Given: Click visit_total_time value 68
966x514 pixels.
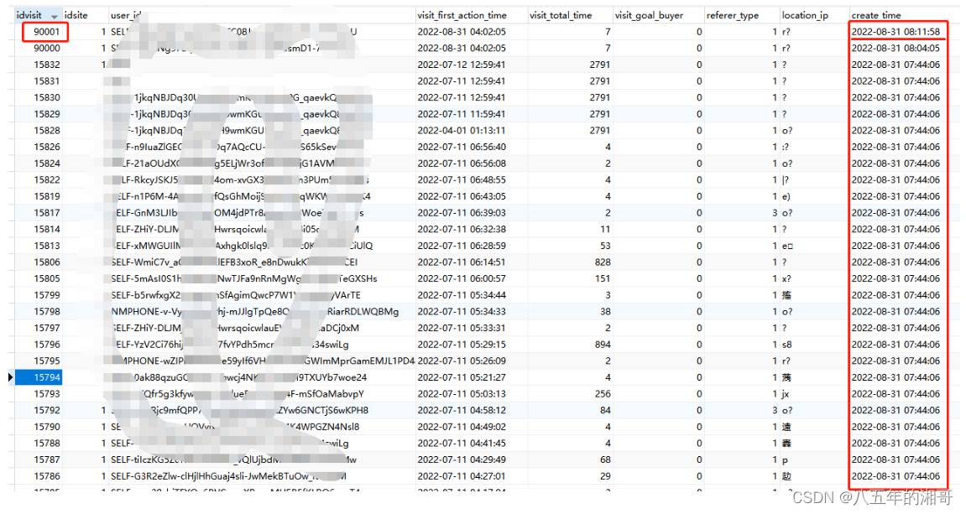Looking at the screenshot, I should (x=605, y=459).
